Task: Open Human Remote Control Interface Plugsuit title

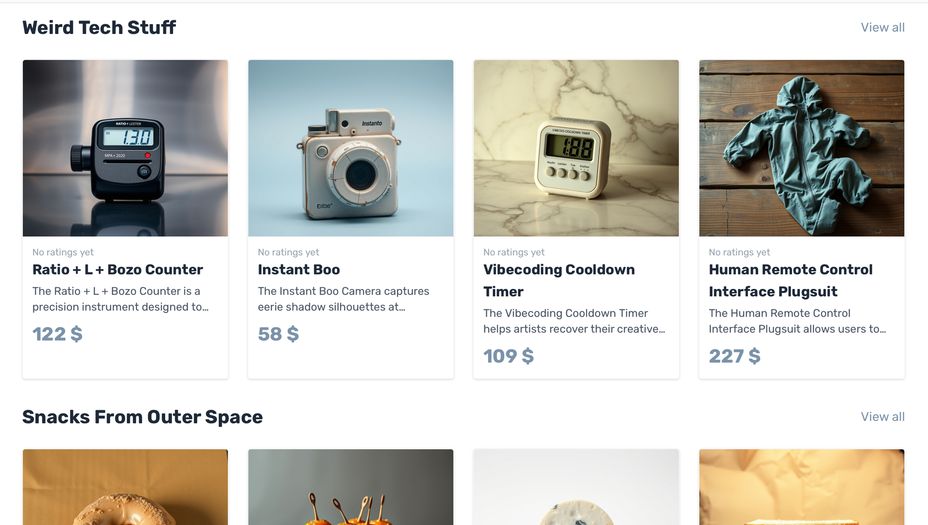Action: (x=791, y=281)
